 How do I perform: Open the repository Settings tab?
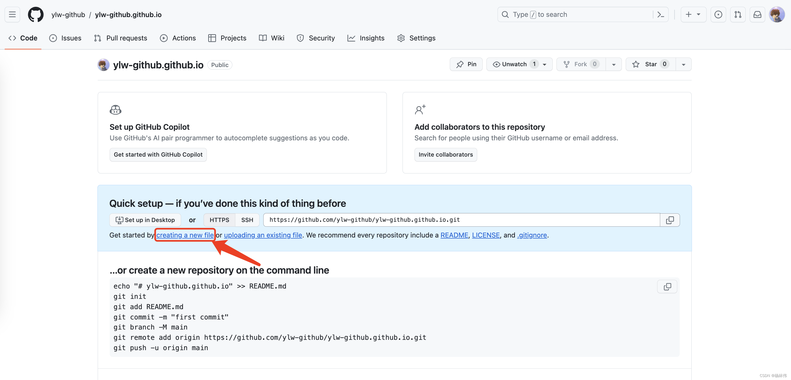tap(416, 38)
